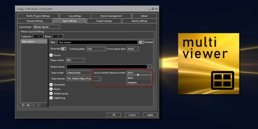Open the Player mode dropdown
This screenshot has width=258, height=129.
[x=75, y=60]
